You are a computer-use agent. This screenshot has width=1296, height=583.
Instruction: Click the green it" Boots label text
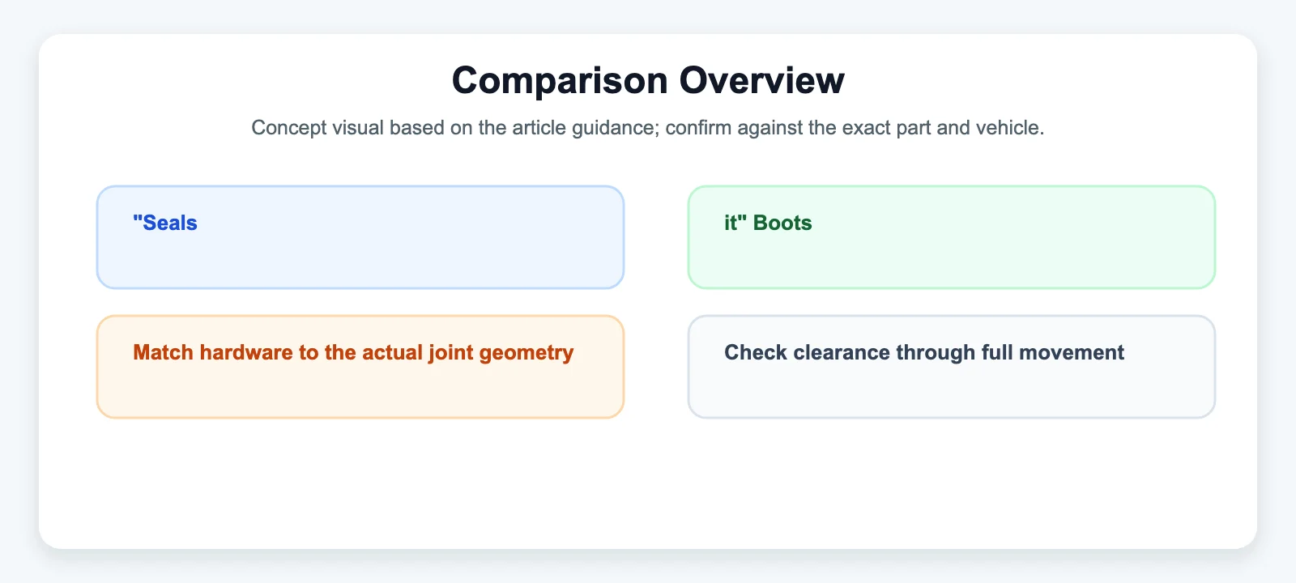click(x=768, y=223)
